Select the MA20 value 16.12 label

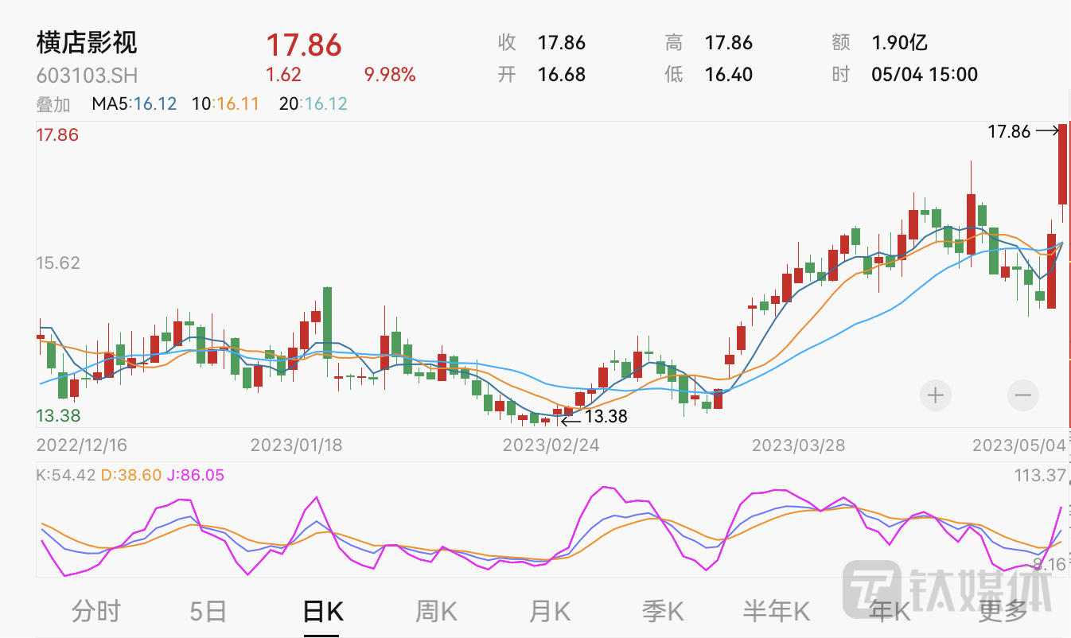[314, 104]
